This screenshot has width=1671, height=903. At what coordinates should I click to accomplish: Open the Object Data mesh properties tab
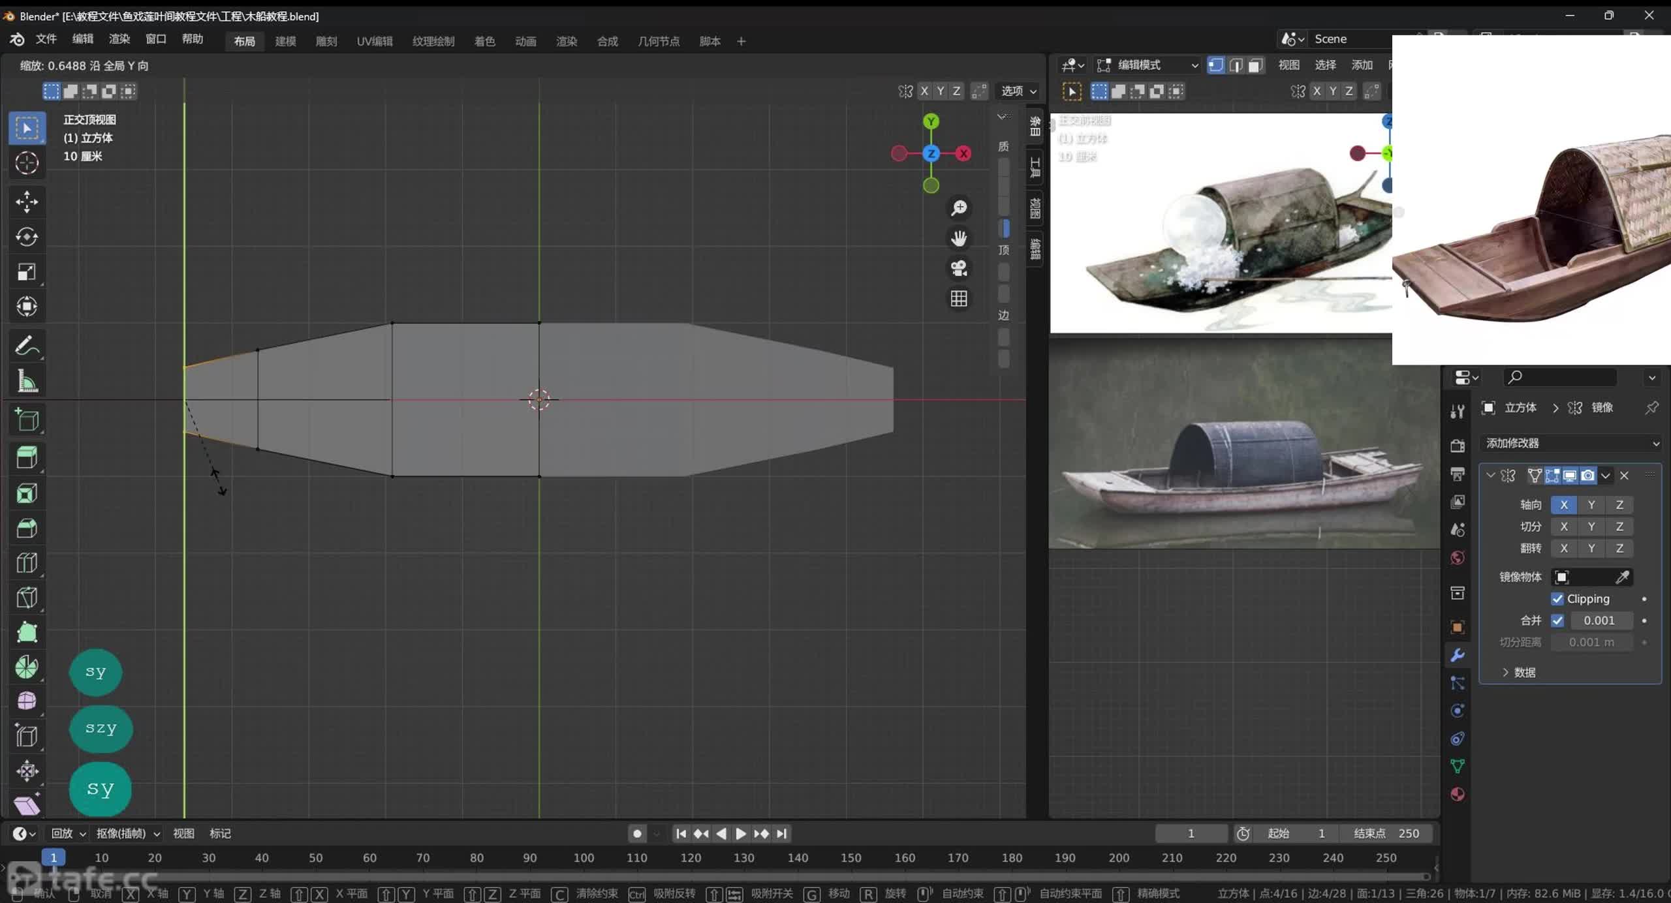1457,766
